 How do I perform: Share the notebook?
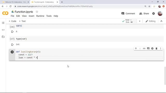144,13
